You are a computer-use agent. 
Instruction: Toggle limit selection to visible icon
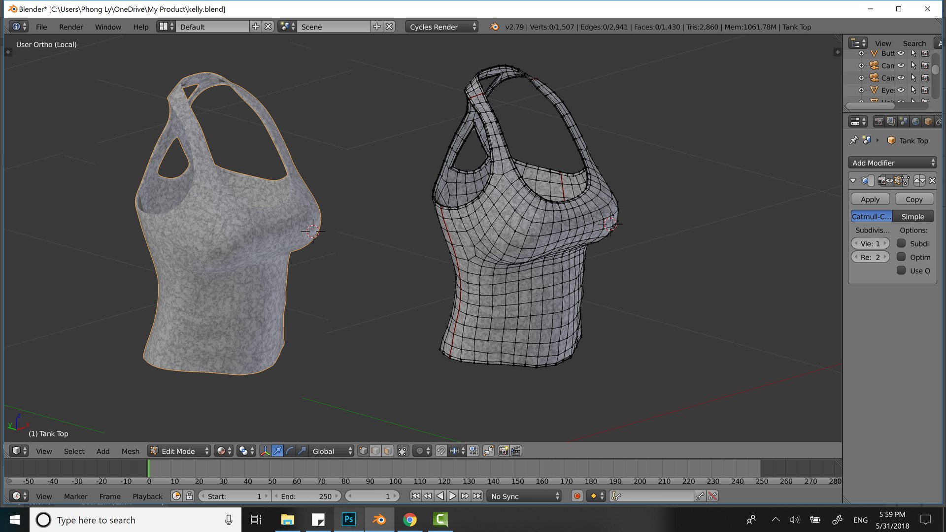click(403, 451)
